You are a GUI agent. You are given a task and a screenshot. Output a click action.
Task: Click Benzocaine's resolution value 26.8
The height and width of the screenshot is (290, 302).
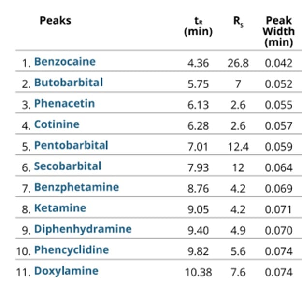tap(238, 63)
